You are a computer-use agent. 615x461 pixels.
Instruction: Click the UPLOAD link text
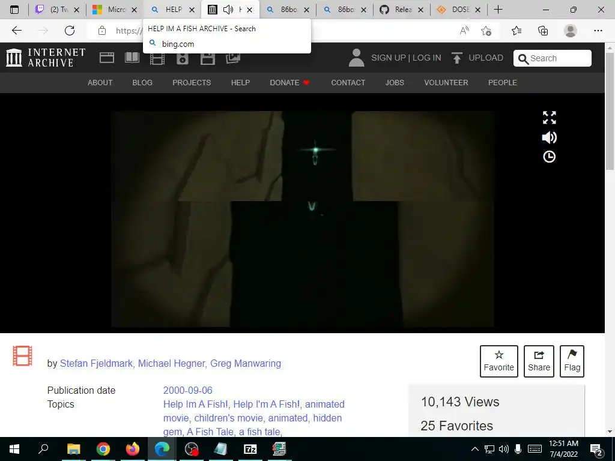point(486,58)
